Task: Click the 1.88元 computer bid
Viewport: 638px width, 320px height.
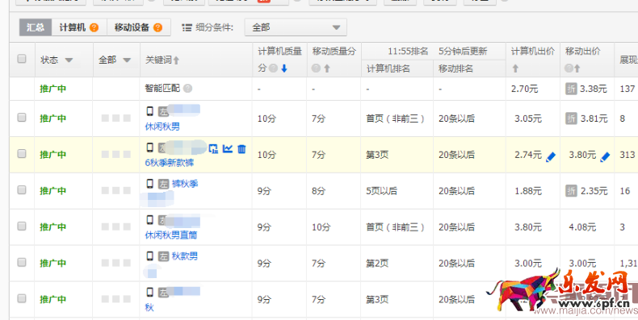Action: [528, 191]
